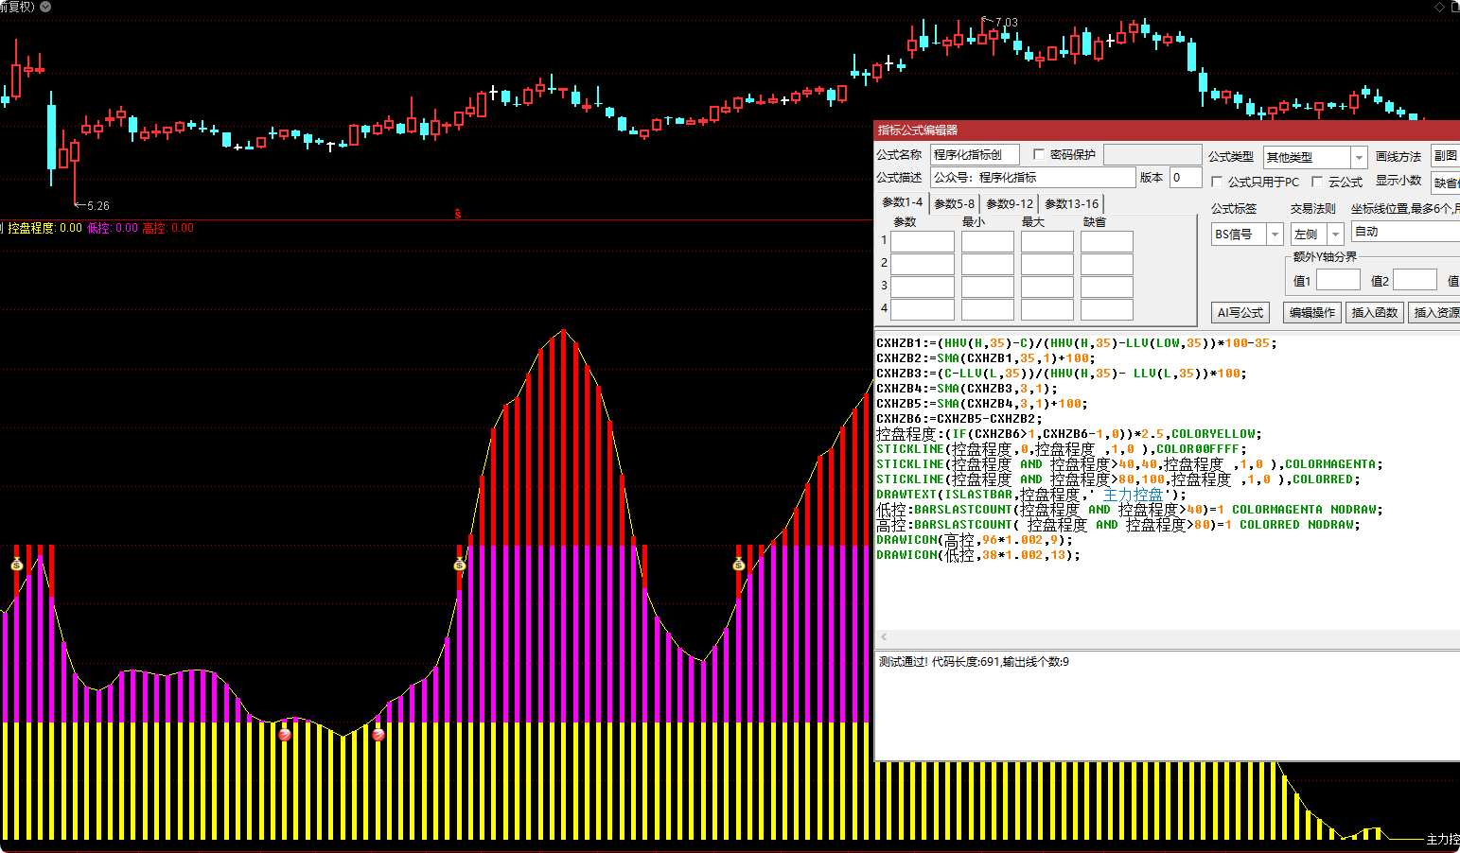Open the 交易法则 左侧 dropdown
This screenshot has width=1460, height=853.
coord(1335,234)
